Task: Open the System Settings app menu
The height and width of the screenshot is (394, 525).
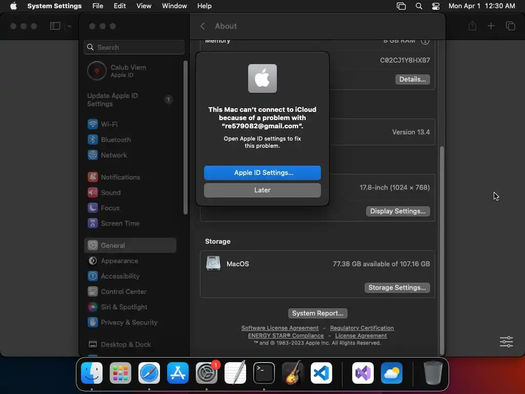Action: click(x=54, y=6)
